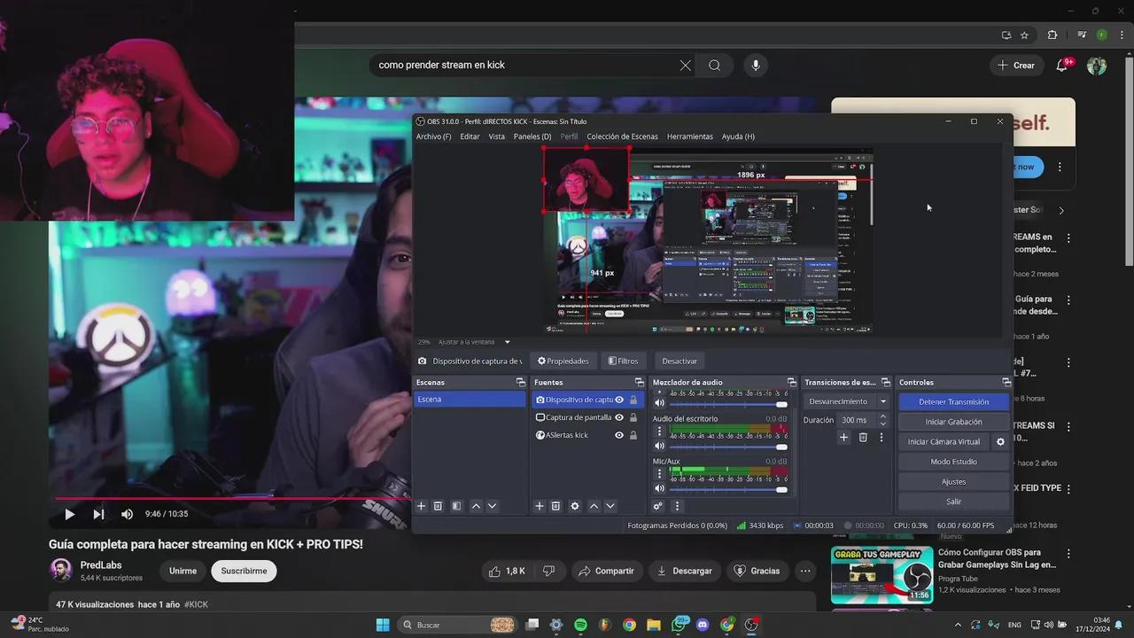Viewport: 1134px width, 638px height.
Task: Pop out the Escenas dock
Action: point(521,382)
